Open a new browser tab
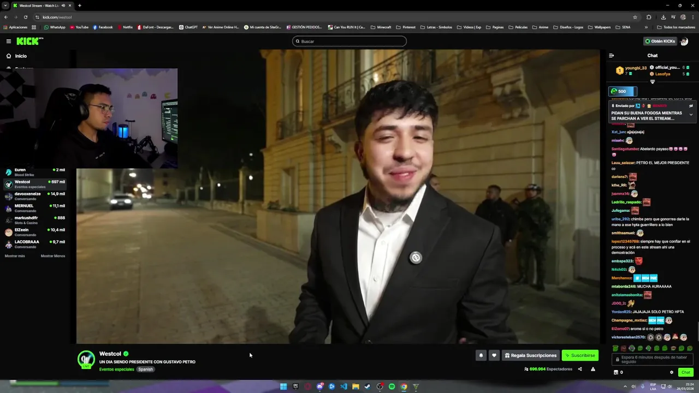Screen dimensions: 699x393 point(79,5)
